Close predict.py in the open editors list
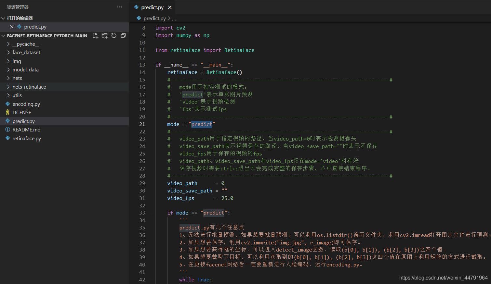 pos(12,27)
